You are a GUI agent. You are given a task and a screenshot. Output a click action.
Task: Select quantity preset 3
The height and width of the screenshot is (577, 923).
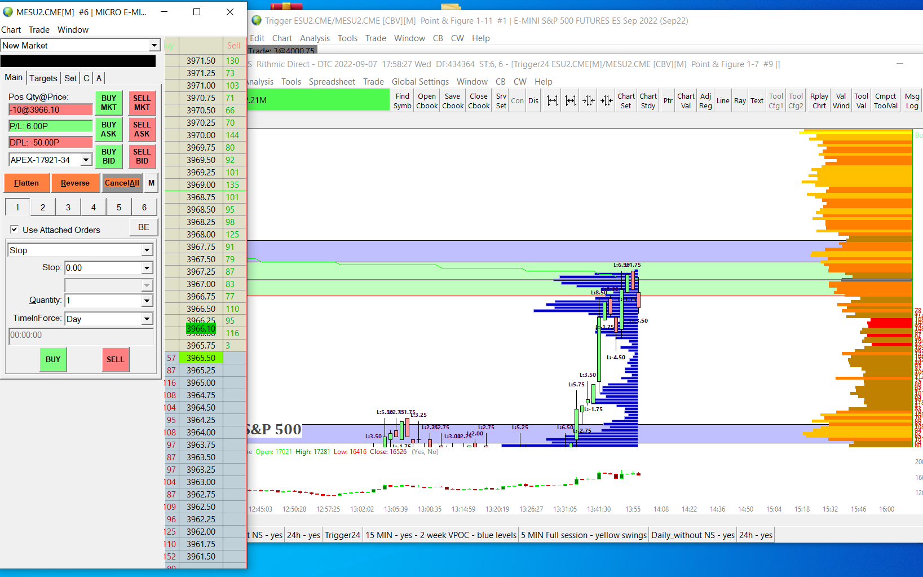pos(68,207)
